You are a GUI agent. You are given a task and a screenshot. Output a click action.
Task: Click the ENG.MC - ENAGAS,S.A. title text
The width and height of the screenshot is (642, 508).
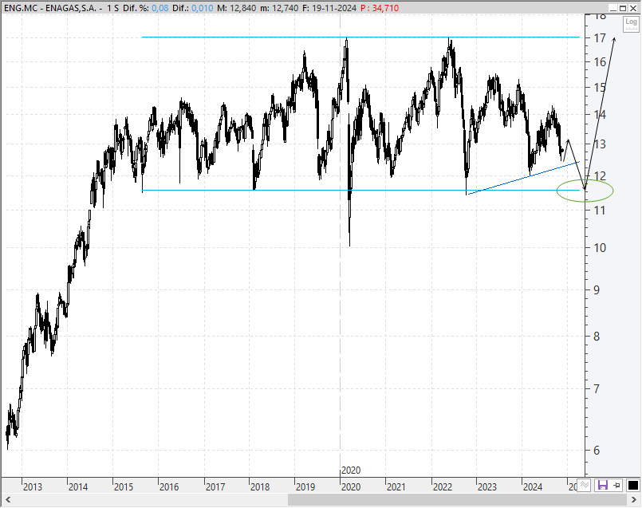(51, 8)
